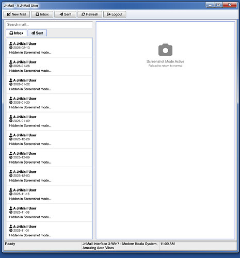
Task: Switch to the Sent tab above the list
Action: tap(37, 33)
